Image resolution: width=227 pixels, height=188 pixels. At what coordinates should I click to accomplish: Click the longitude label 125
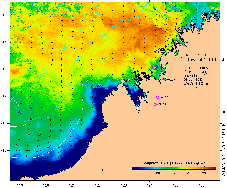[176, 185]
